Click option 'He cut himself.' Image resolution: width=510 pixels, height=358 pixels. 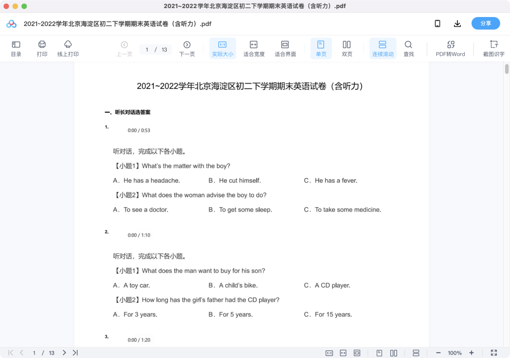[x=240, y=181]
